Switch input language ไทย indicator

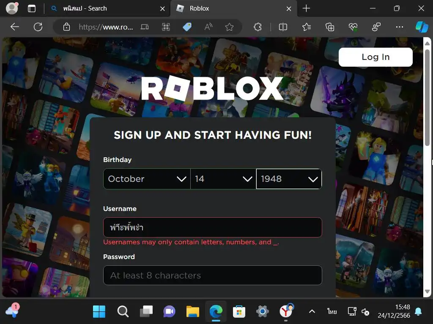(x=332, y=312)
